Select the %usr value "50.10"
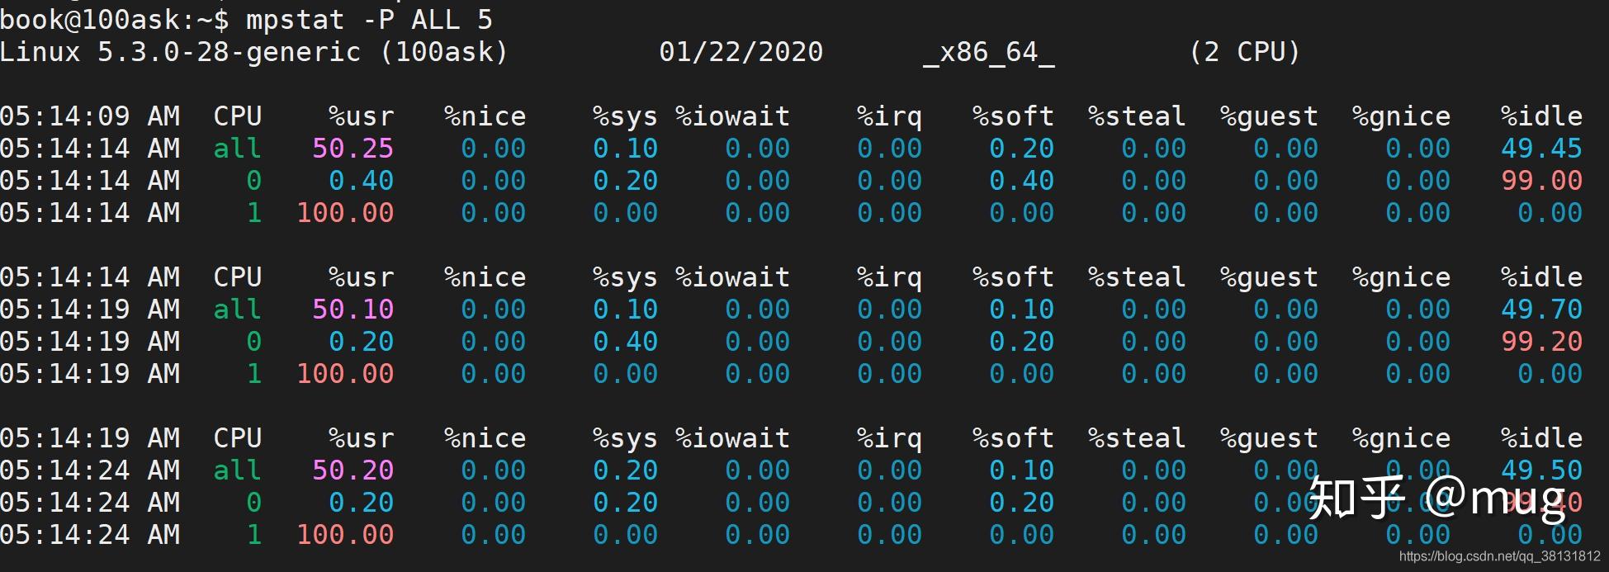 (353, 310)
